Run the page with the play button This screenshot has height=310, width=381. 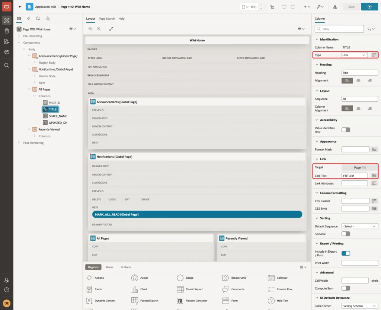[x=369, y=7]
